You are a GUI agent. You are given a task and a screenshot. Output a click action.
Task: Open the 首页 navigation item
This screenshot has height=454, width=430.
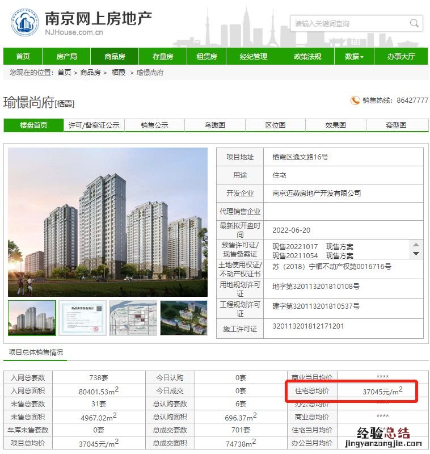(x=23, y=56)
